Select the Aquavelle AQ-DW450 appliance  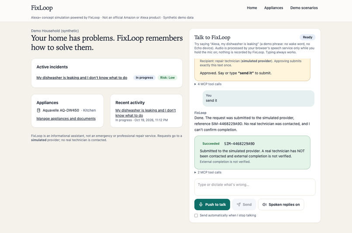[x=61, y=110]
